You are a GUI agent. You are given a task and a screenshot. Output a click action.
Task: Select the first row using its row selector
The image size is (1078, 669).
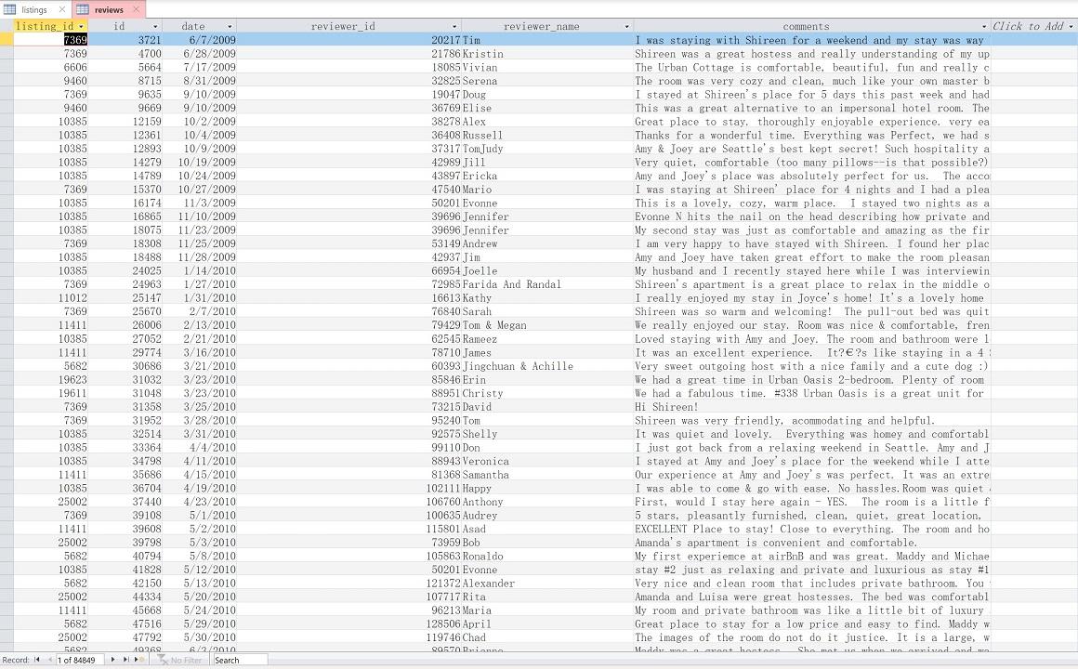4,40
